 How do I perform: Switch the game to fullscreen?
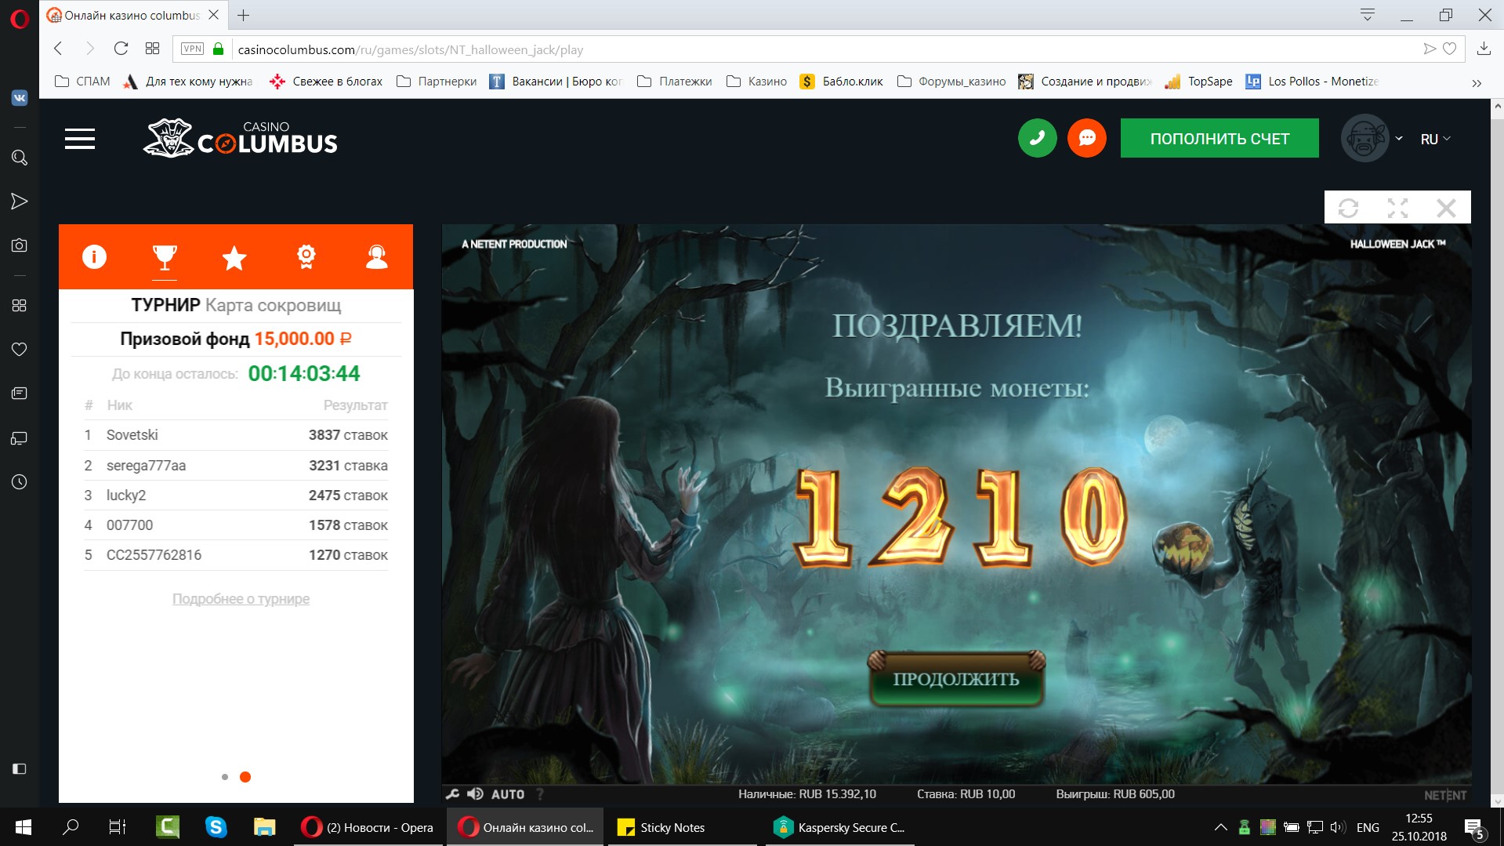point(1397,208)
